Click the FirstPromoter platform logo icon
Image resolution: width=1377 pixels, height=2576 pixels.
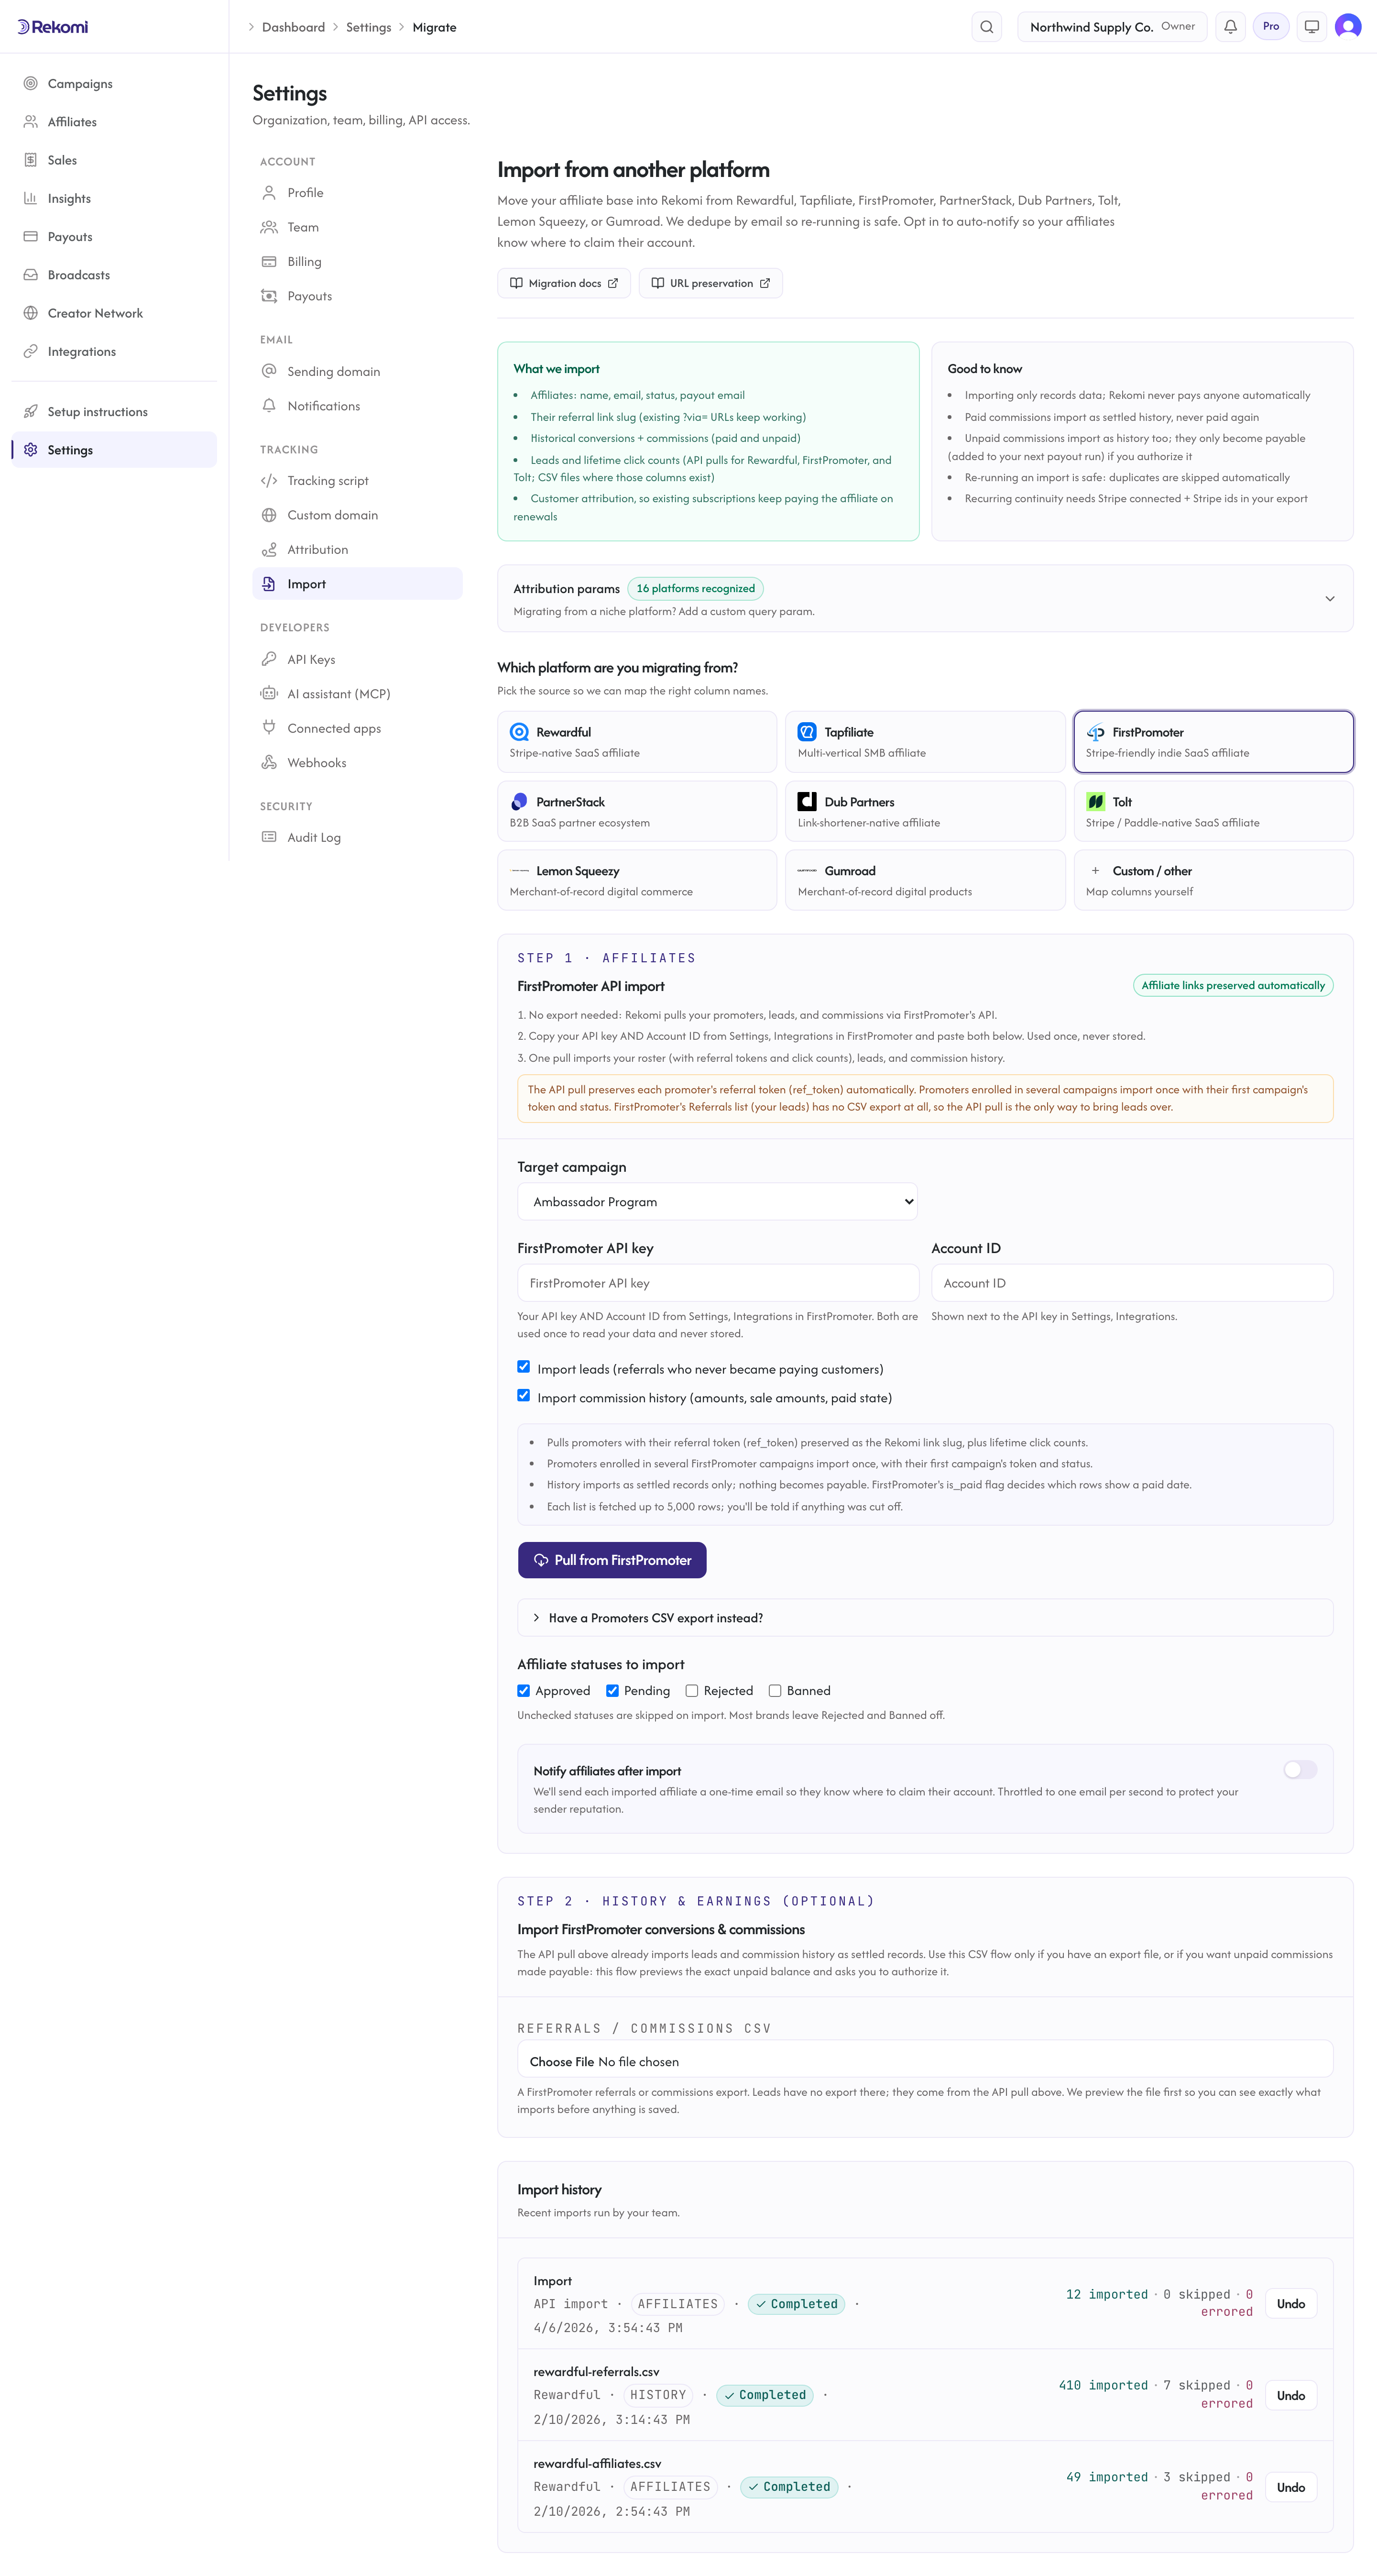(1095, 732)
